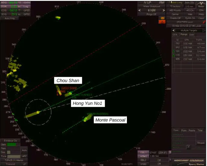Switch to the User sort tab

(x=192, y=35)
